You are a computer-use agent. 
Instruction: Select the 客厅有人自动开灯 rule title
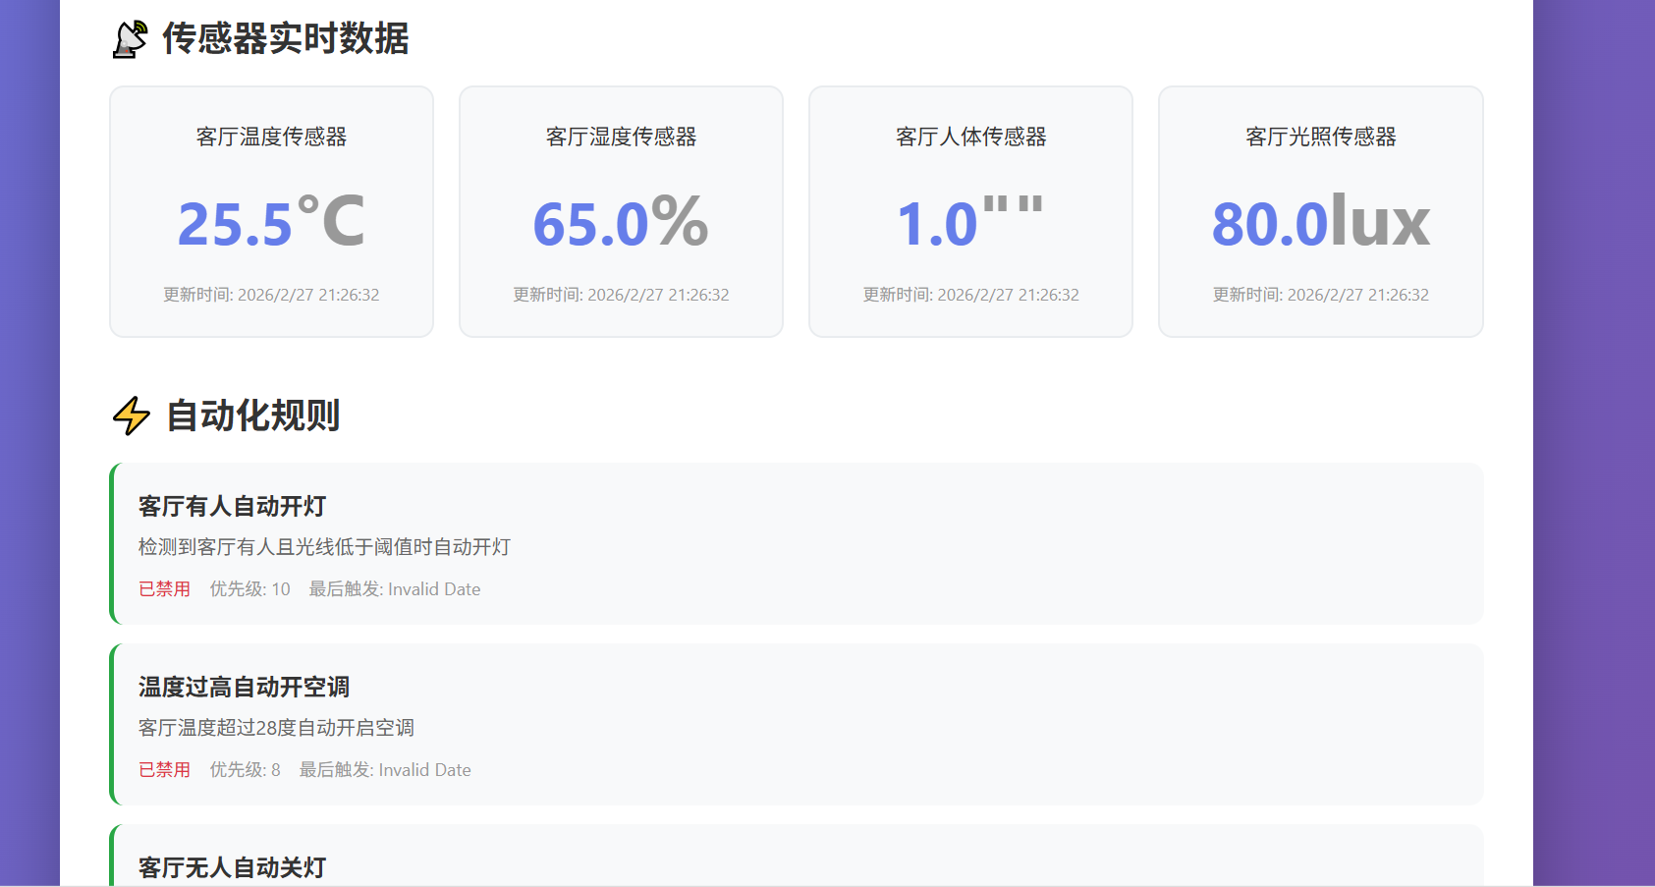coord(232,506)
